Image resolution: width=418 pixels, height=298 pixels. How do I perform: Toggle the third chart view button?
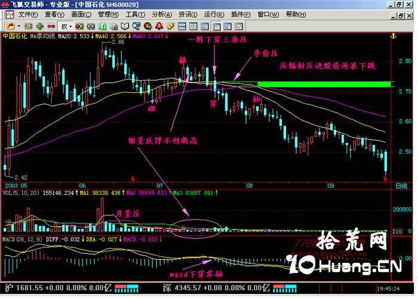pyautogui.click(x=228, y=26)
